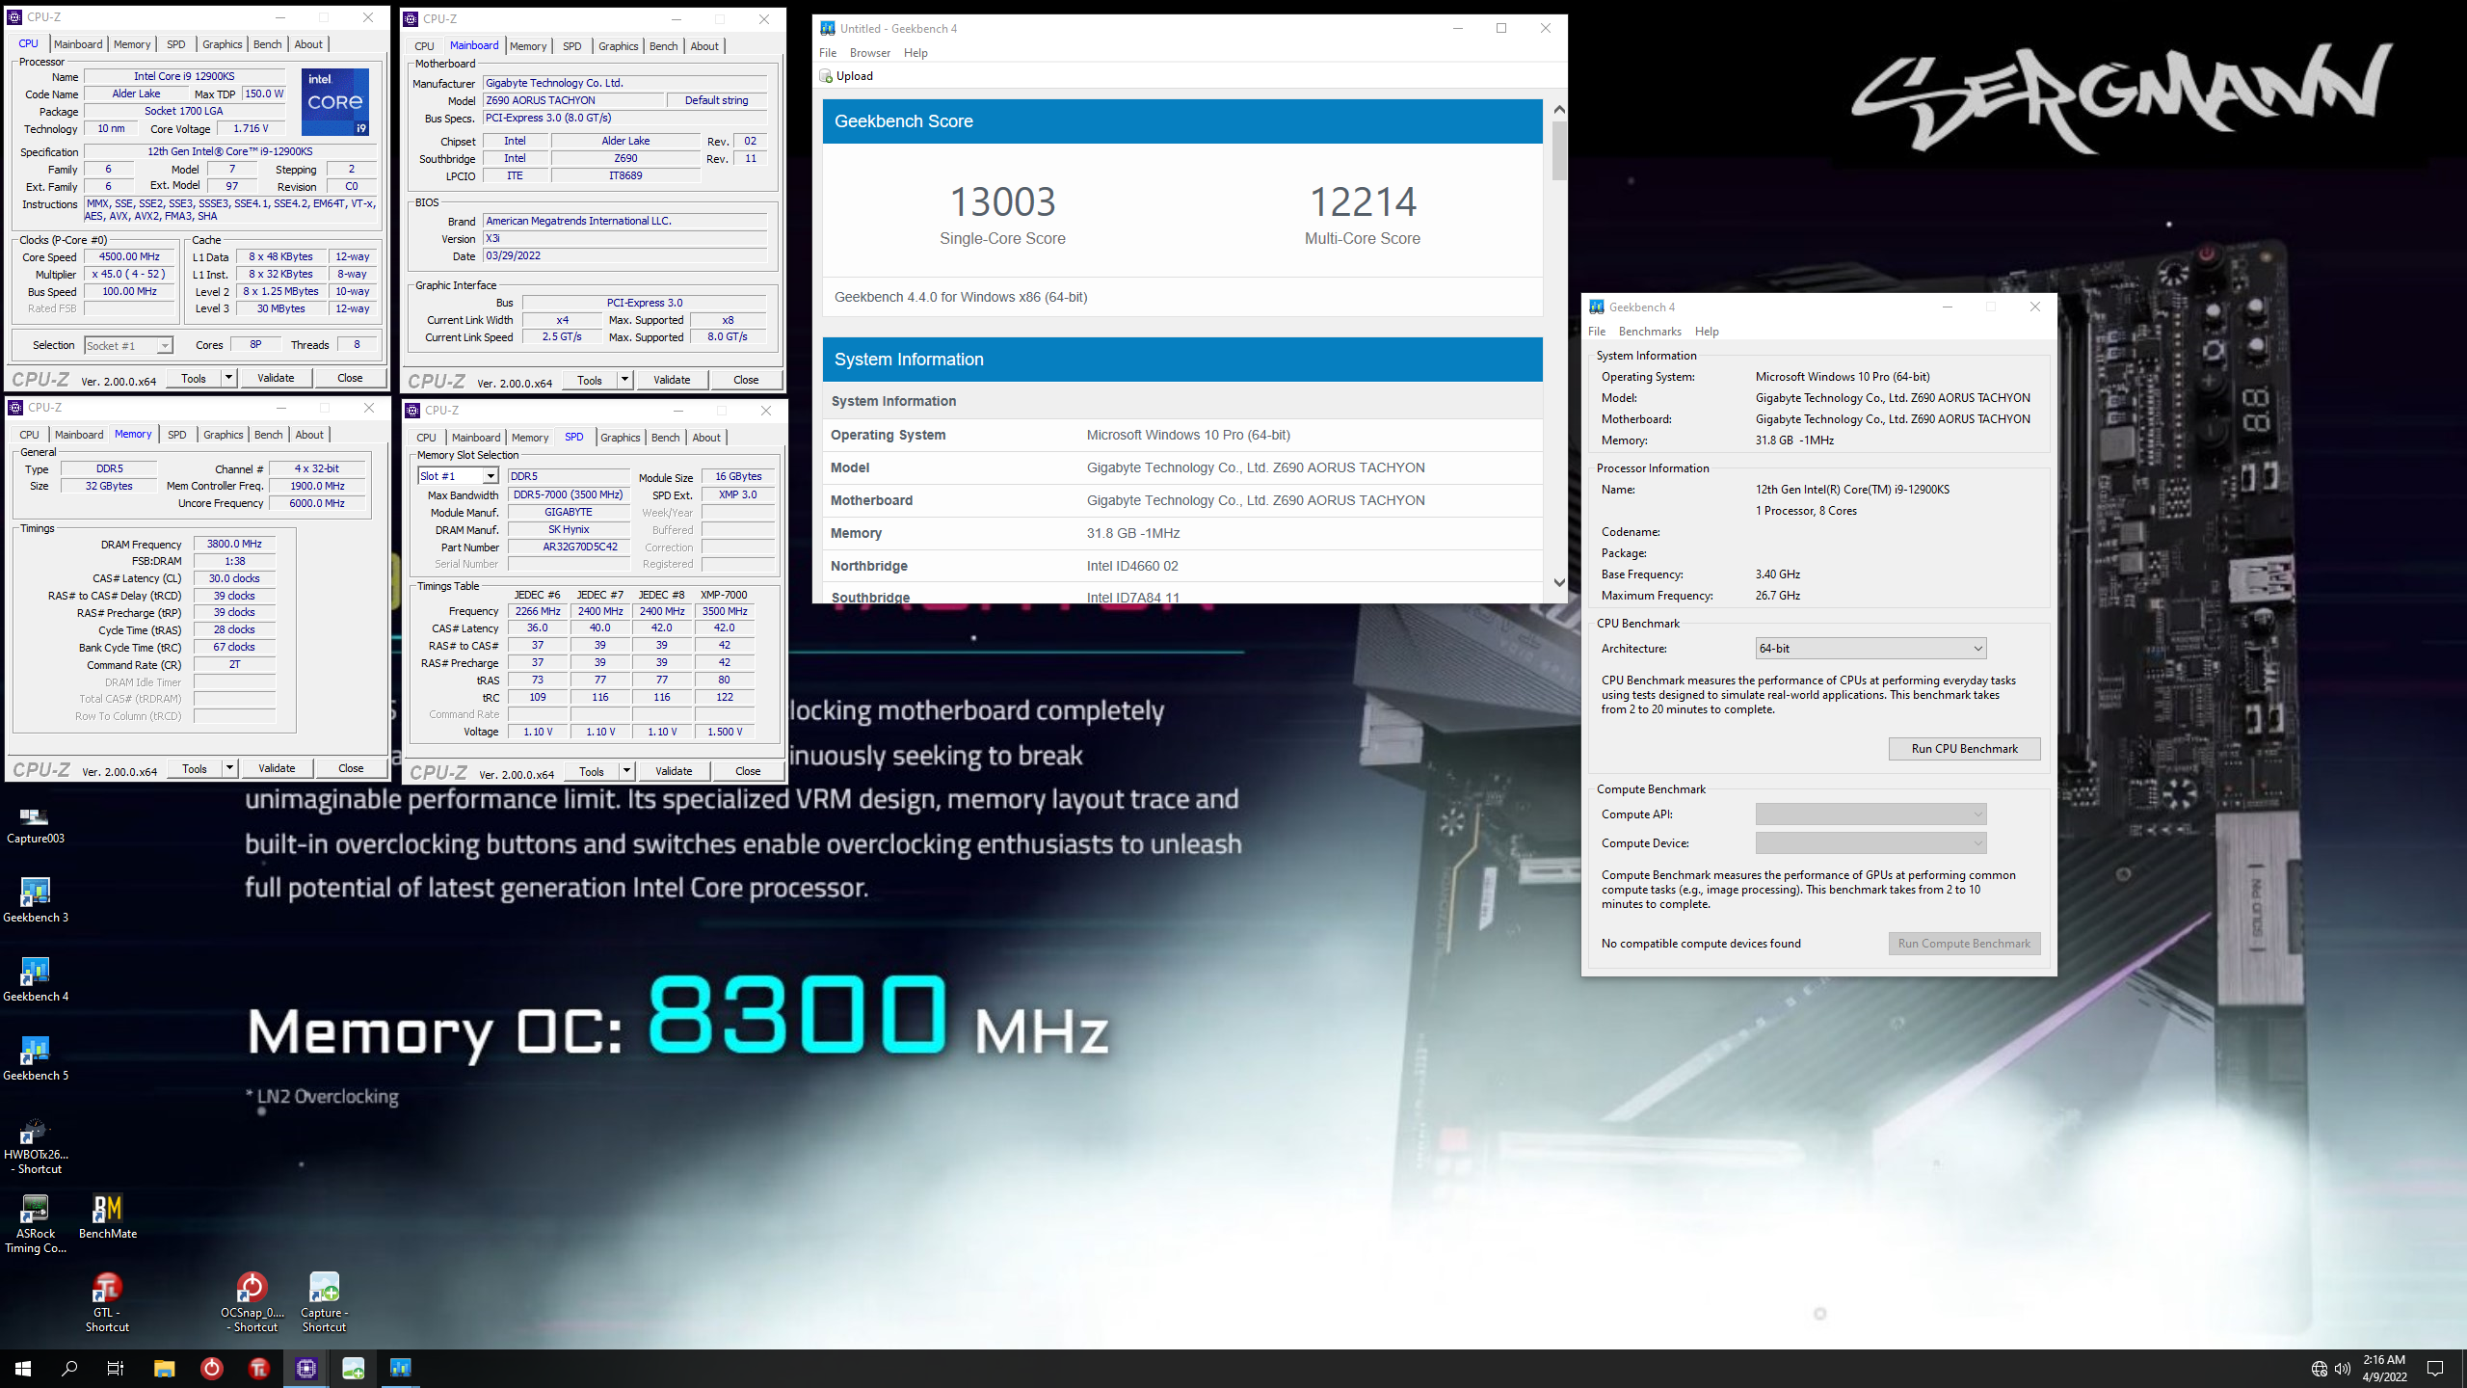Viewport: 2467px width, 1388px height.
Task: Click Uncore Frequency 6000.0 MHz value
Action: pyautogui.click(x=317, y=503)
